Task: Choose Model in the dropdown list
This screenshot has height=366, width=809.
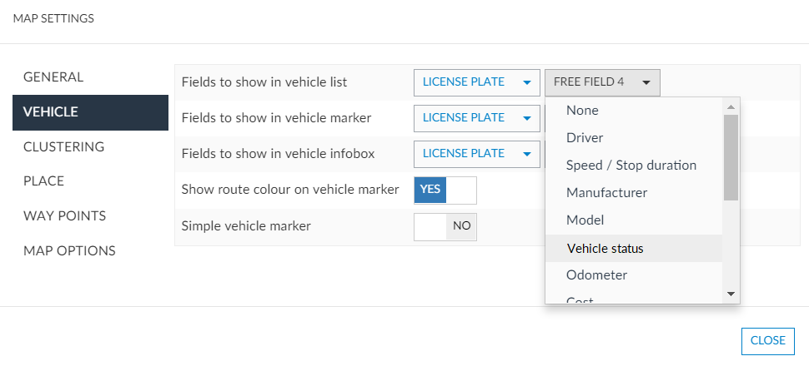Action: tap(585, 220)
